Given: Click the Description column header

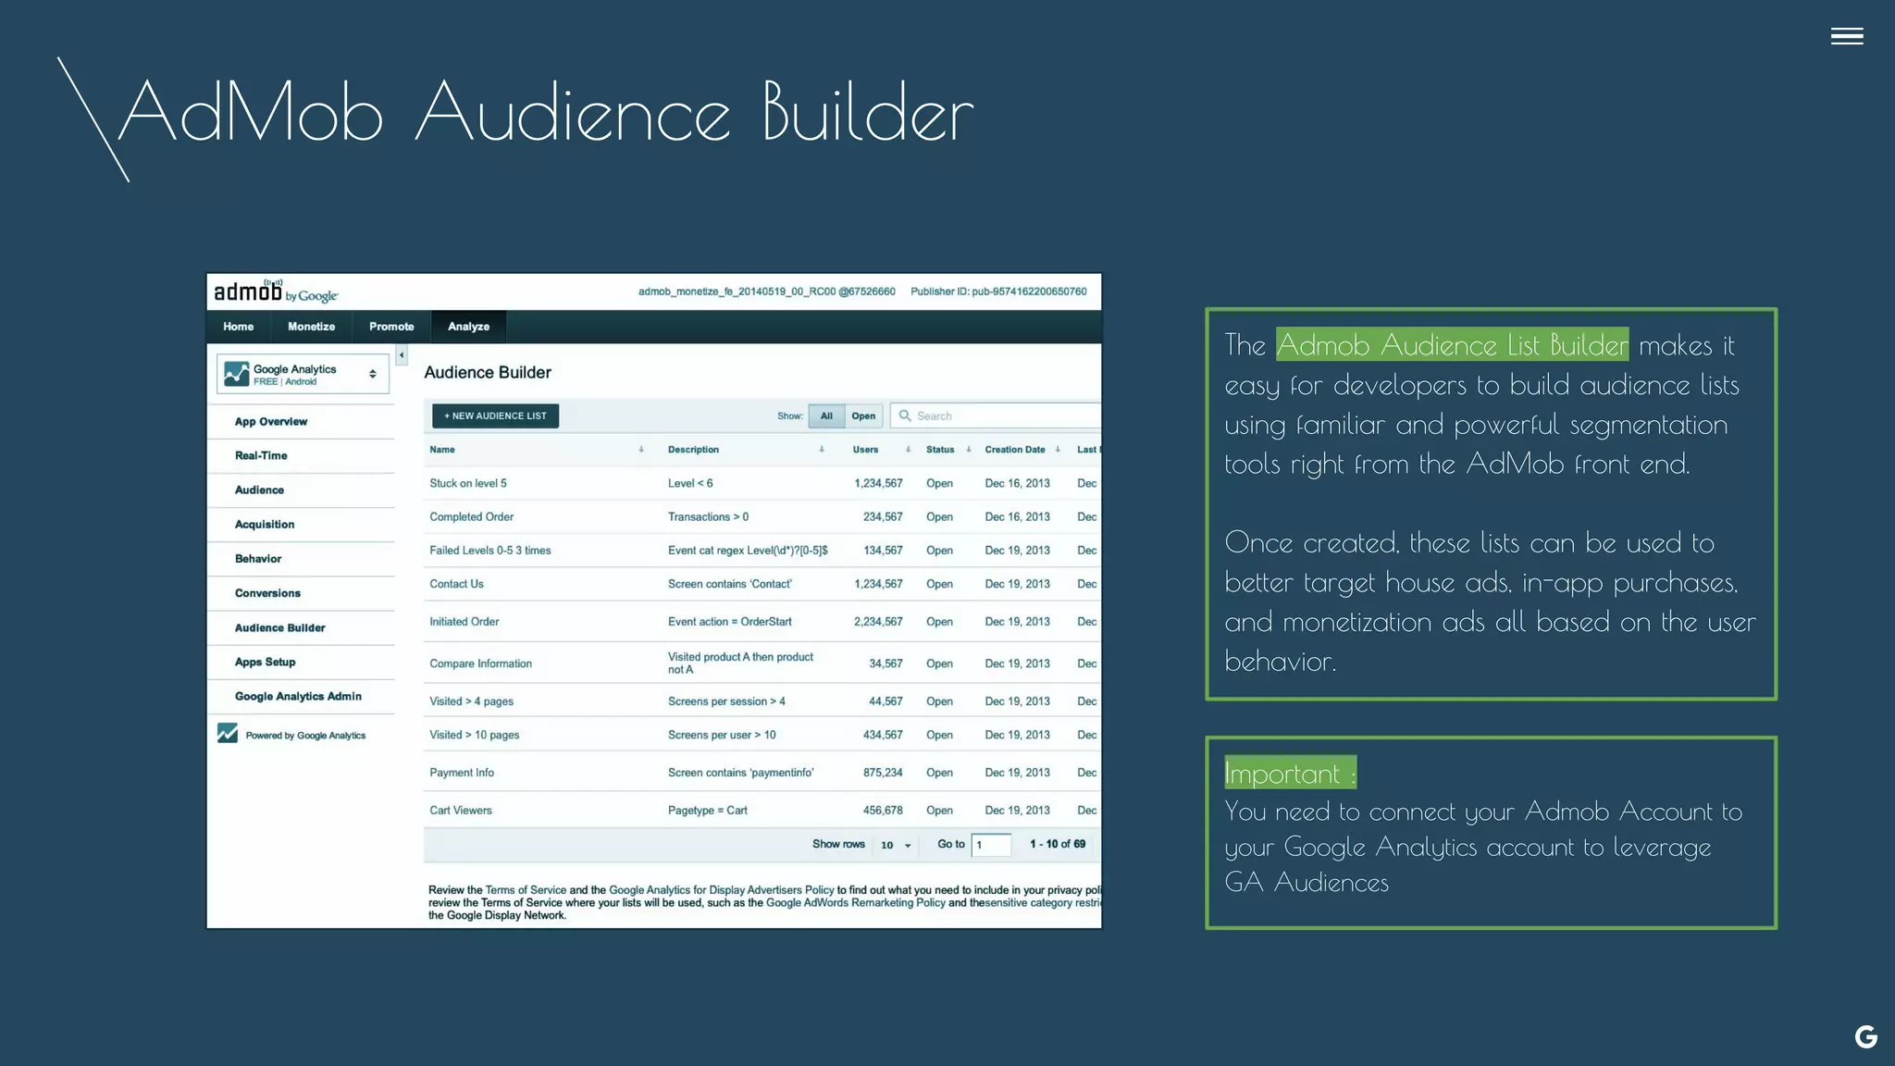Looking at the screenshot, I should (x=693, y=450).
